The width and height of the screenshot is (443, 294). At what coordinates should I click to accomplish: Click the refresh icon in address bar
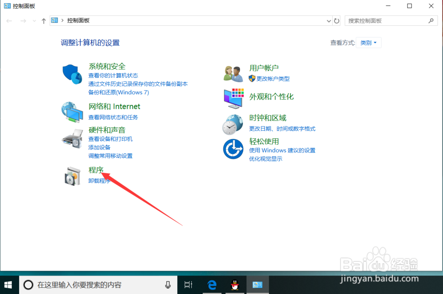click(x=336, y=20)
